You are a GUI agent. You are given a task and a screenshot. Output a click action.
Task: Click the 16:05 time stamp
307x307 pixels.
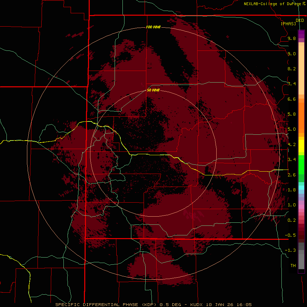[x=244, y=305]
